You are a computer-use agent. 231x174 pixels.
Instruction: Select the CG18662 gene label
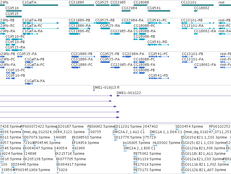pos(202,8)
